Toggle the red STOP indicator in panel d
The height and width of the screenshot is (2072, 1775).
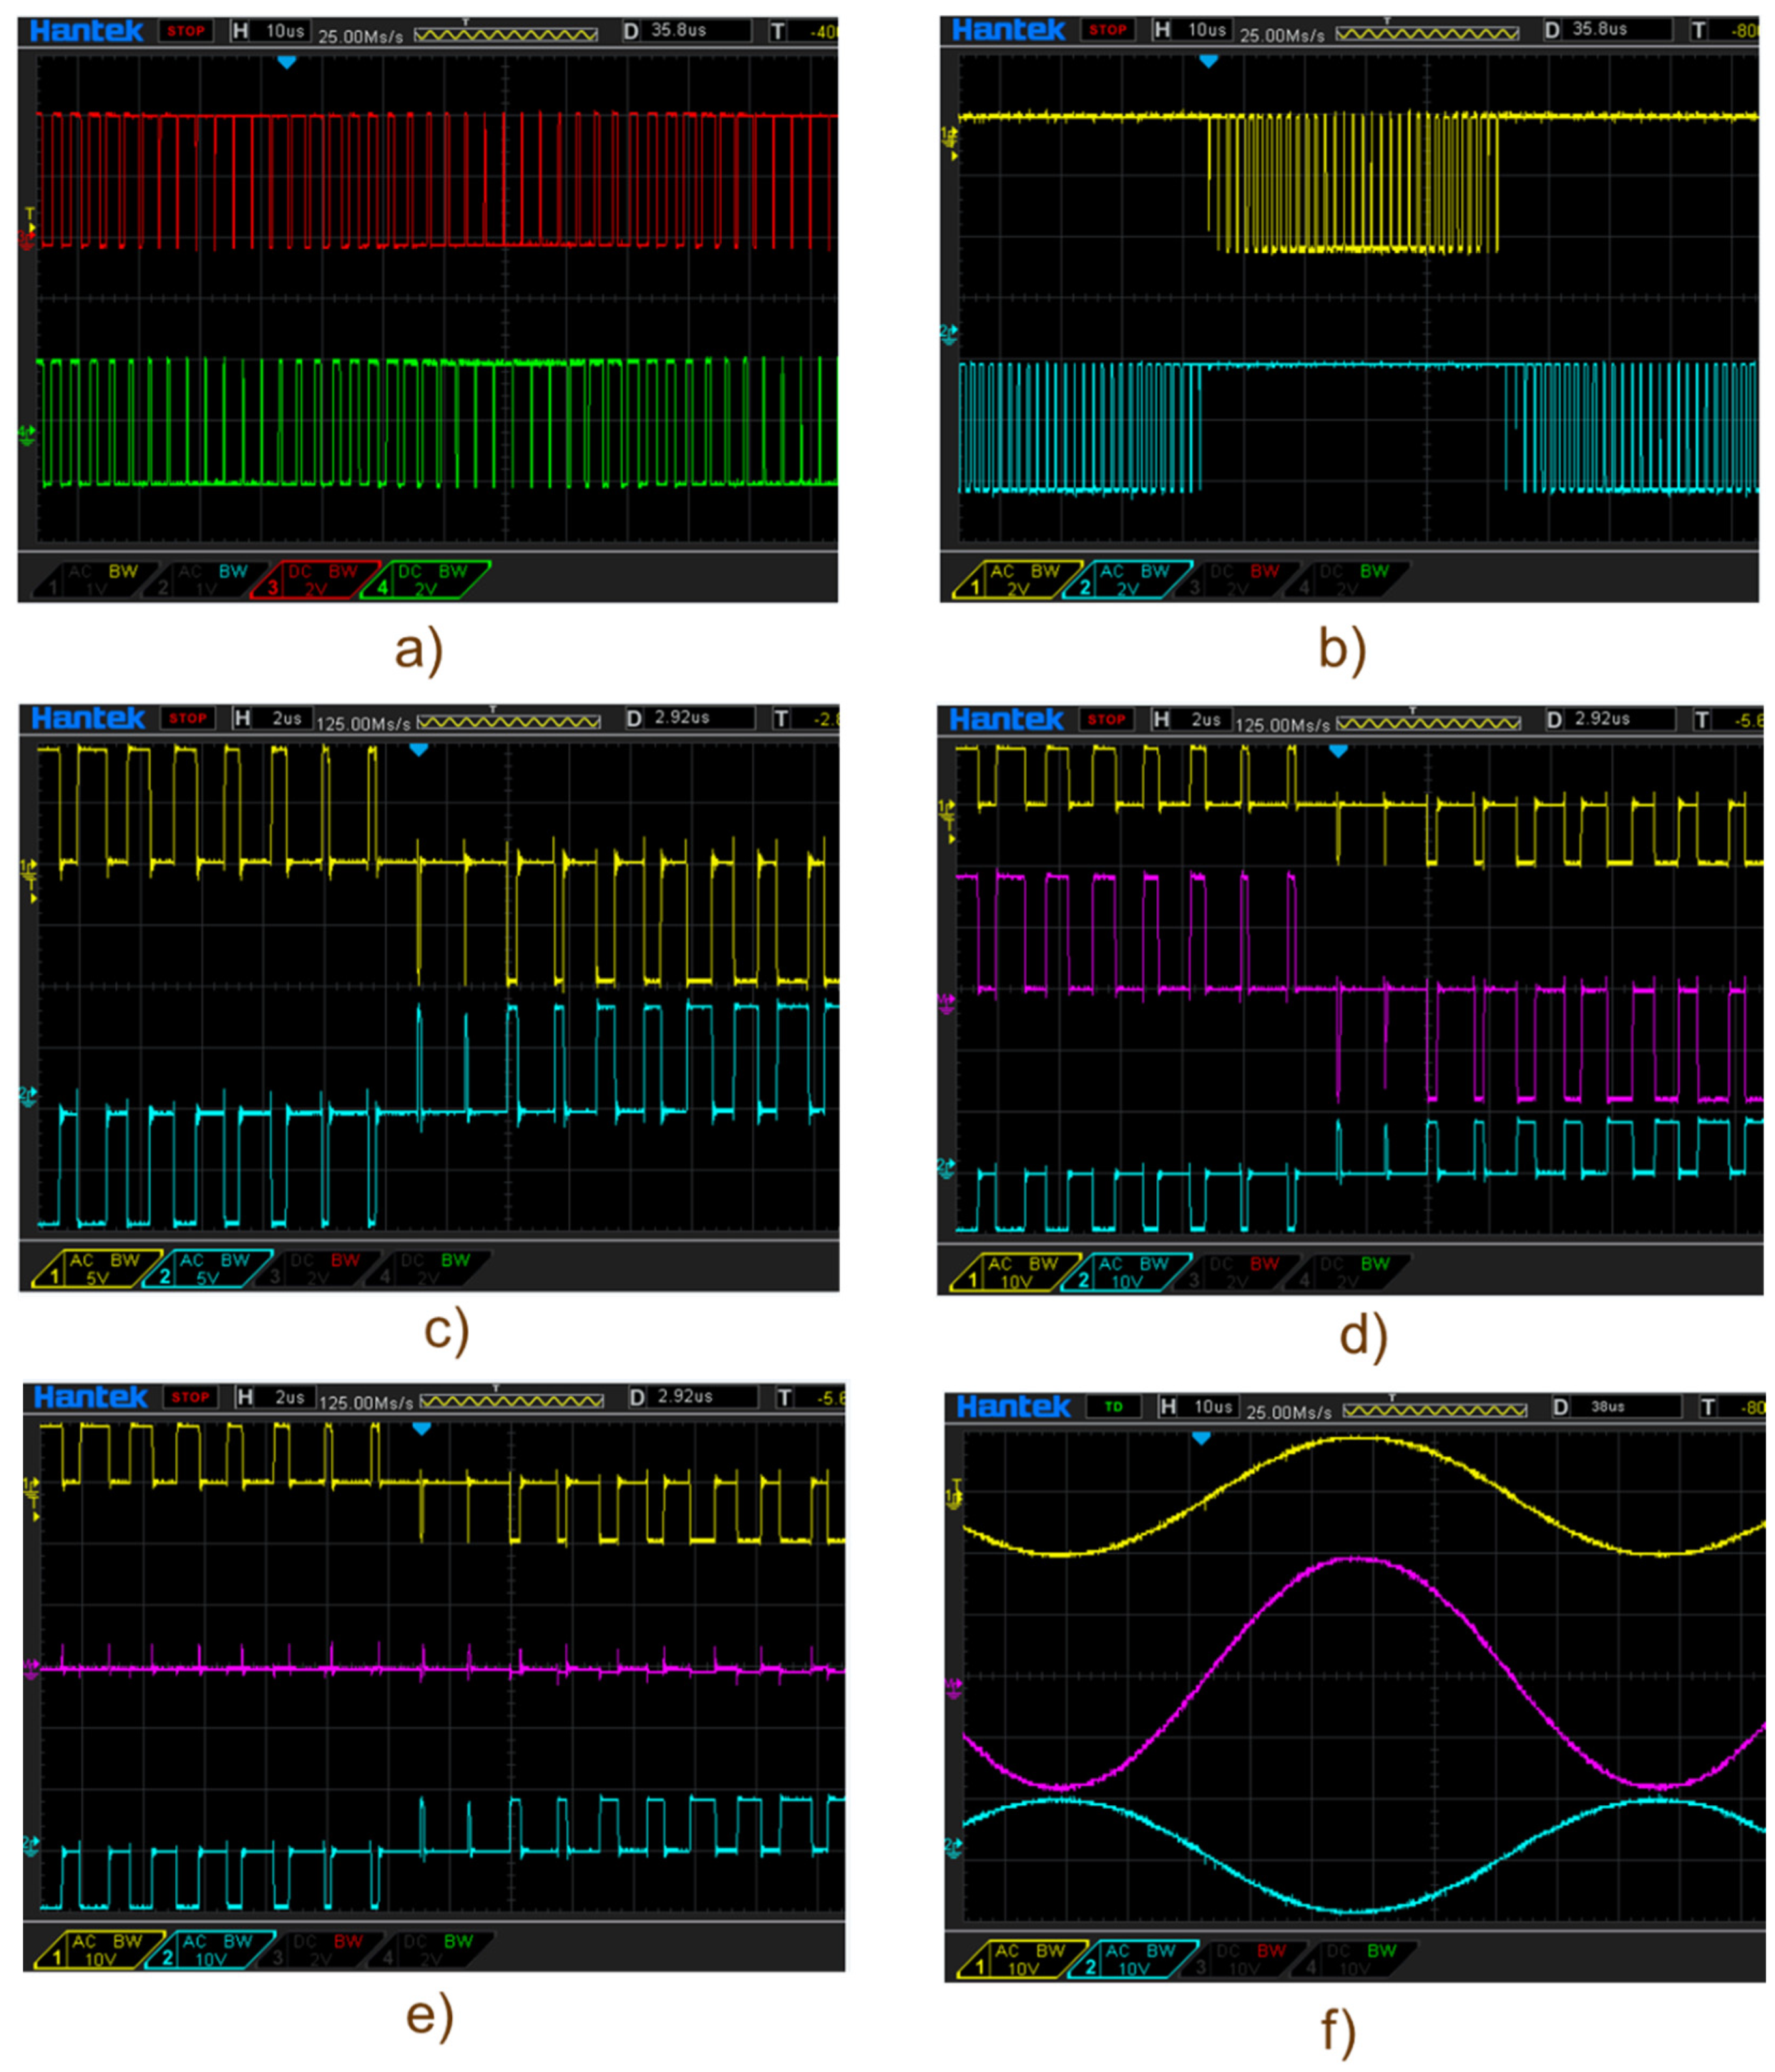pos(1105,719)
